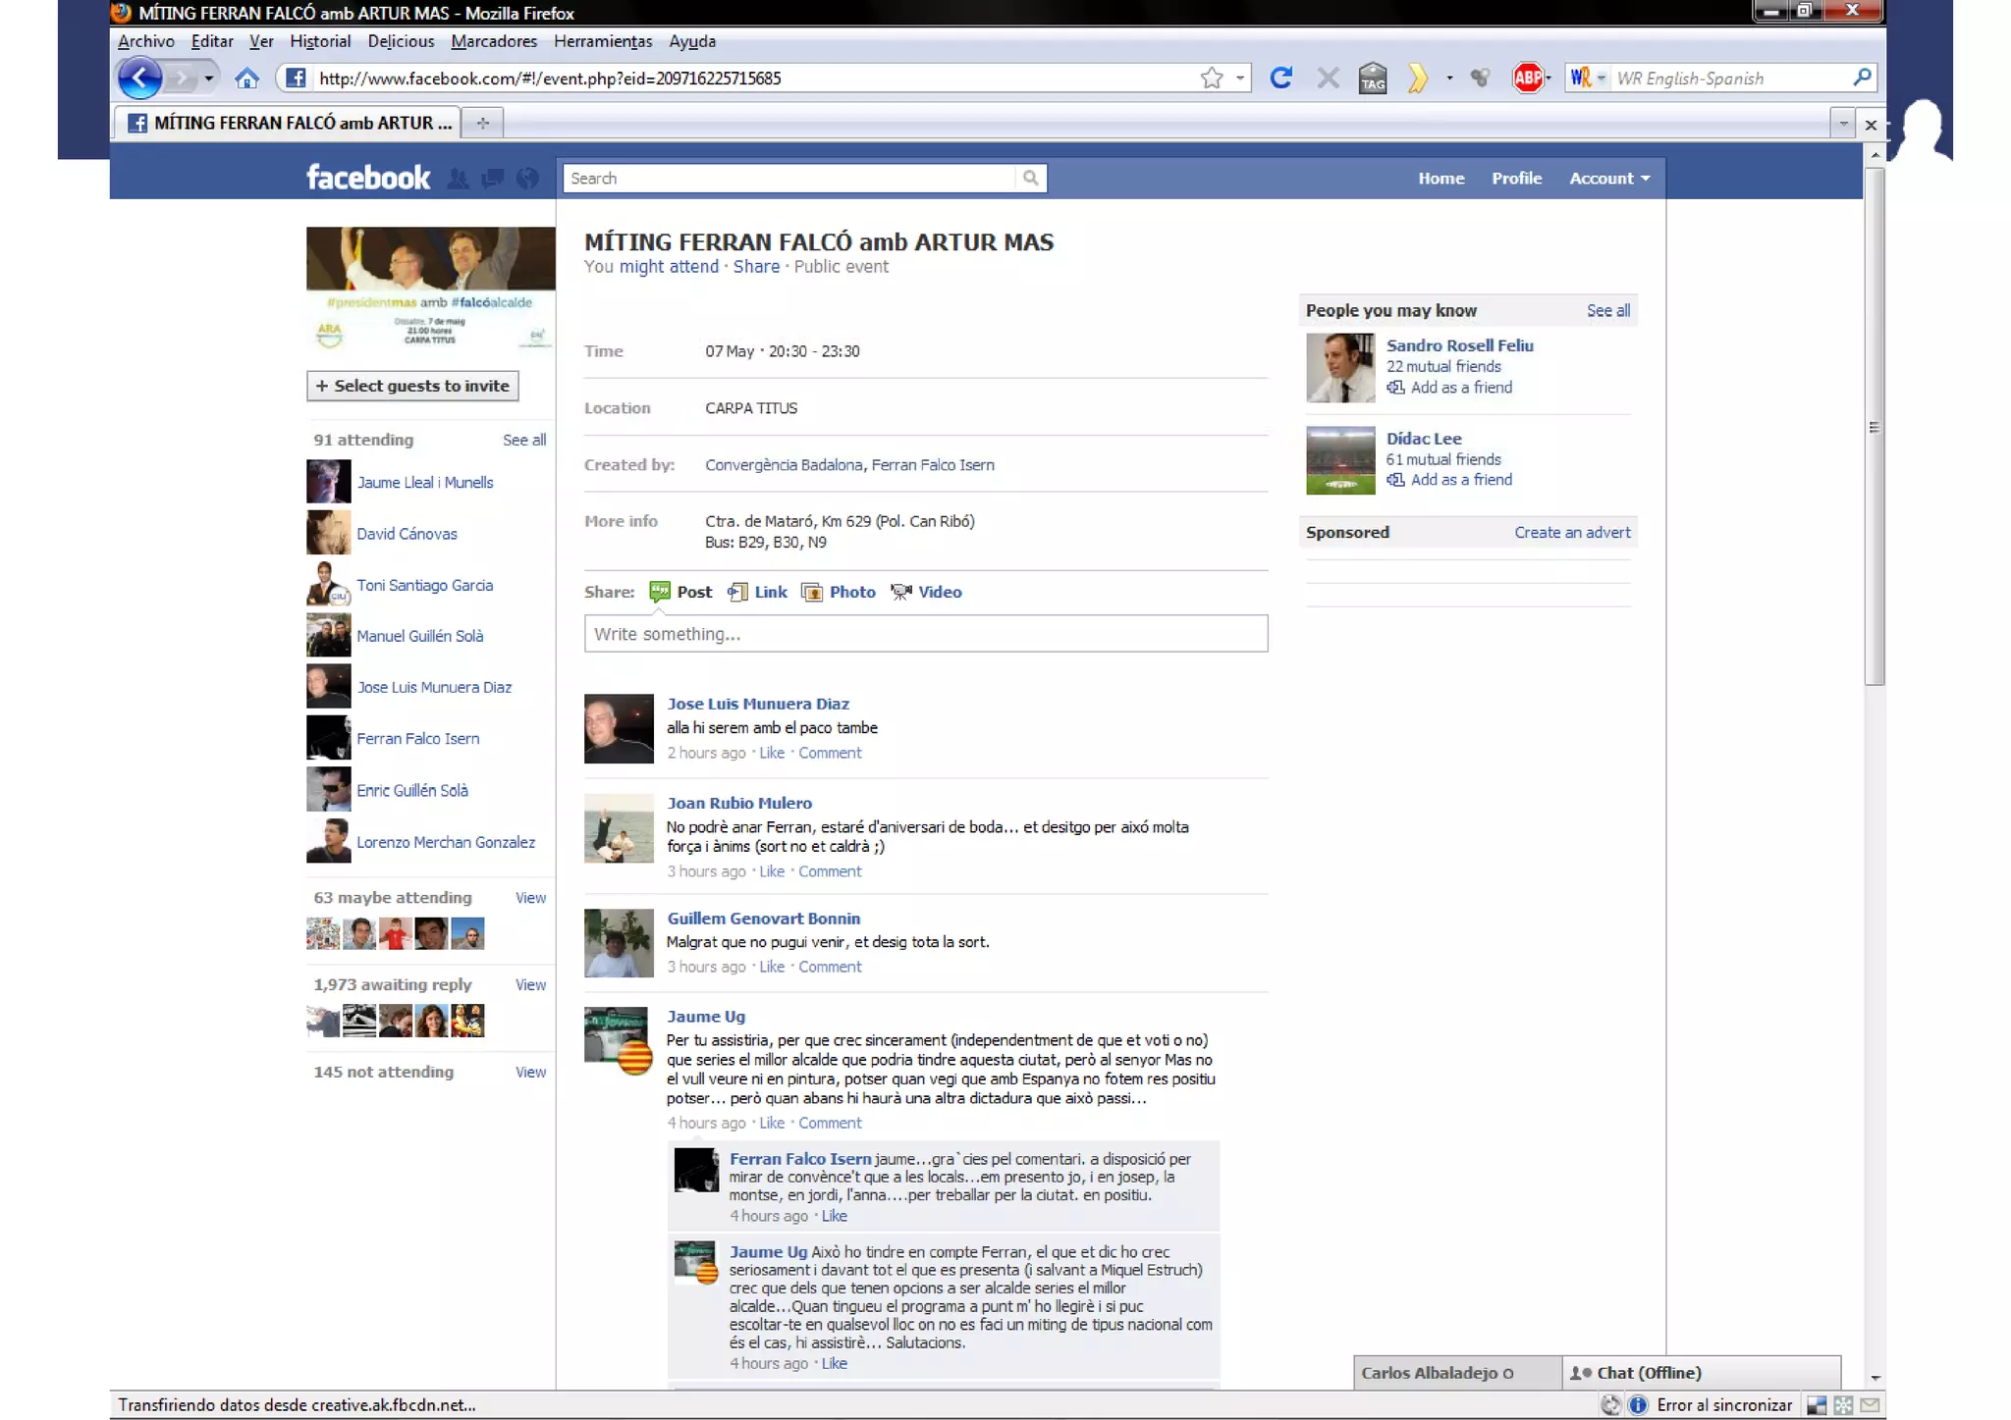Open the address bar history dropdown
The image size is (2011, 1420).
tap(1240, 79)
